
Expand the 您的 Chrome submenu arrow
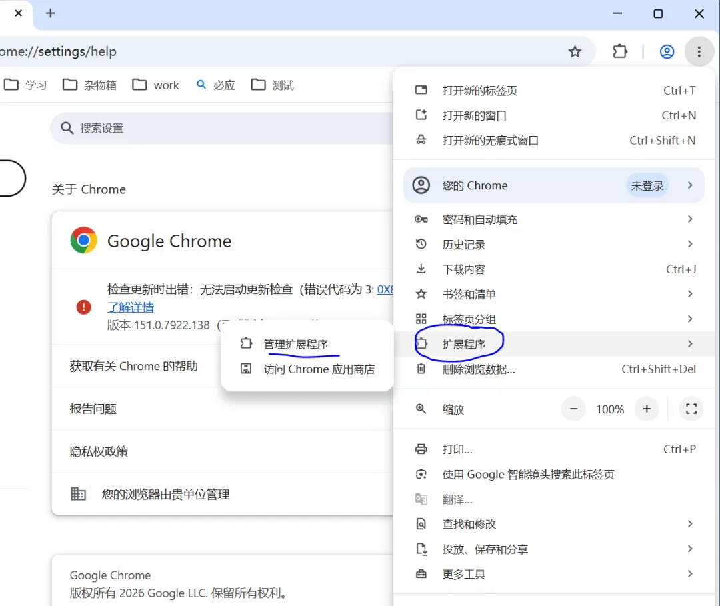point(690,185)
